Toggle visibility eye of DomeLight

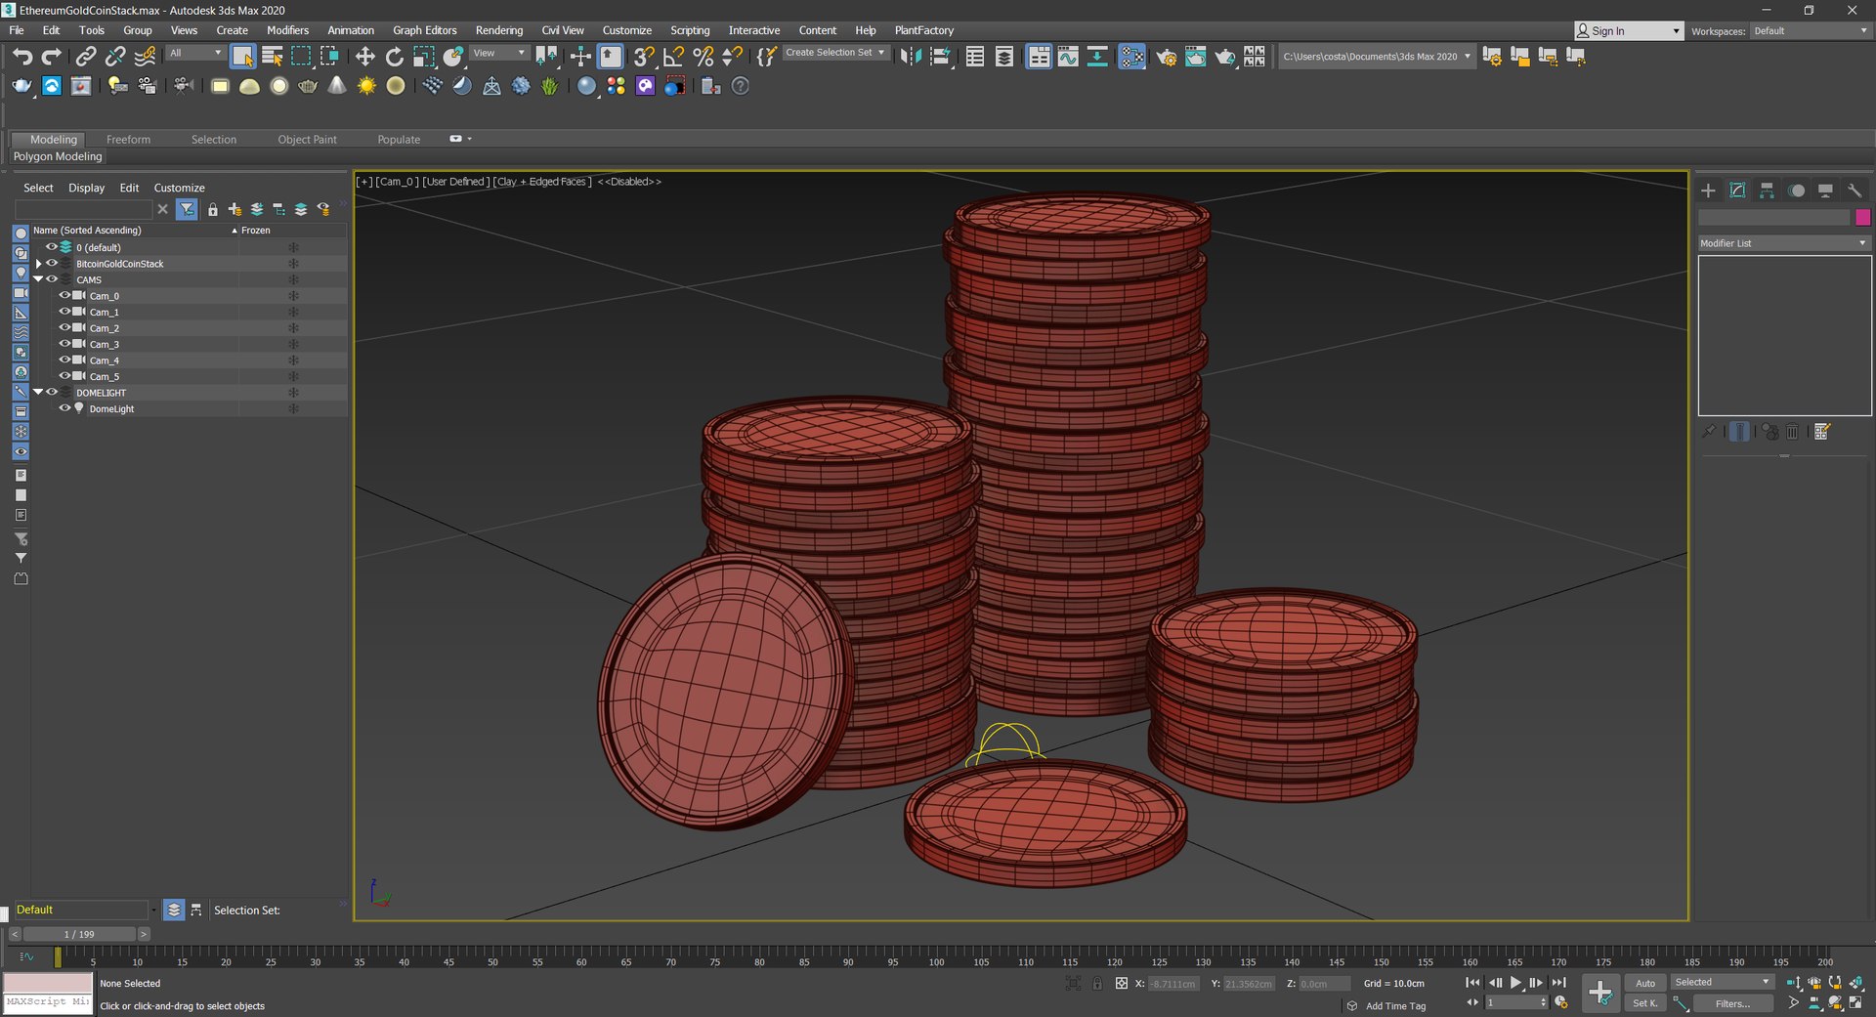[x=64, y=408]
